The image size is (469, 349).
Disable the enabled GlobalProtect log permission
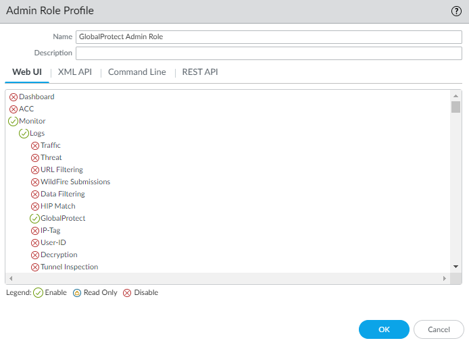click(35, 219)
